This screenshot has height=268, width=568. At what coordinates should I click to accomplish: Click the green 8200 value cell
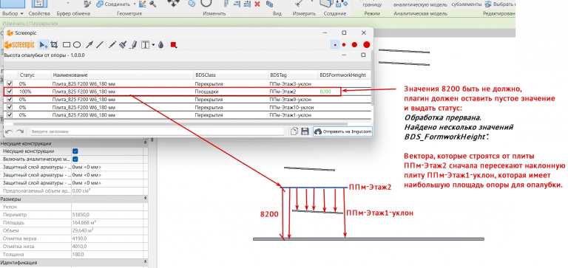(325, 92)
